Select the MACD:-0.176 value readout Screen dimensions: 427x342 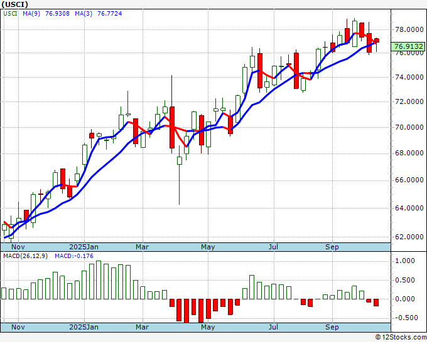coord(74,256)
